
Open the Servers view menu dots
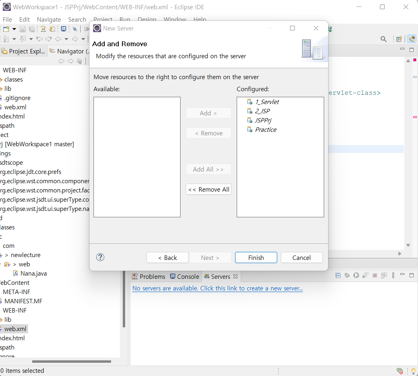pos(393,275)
